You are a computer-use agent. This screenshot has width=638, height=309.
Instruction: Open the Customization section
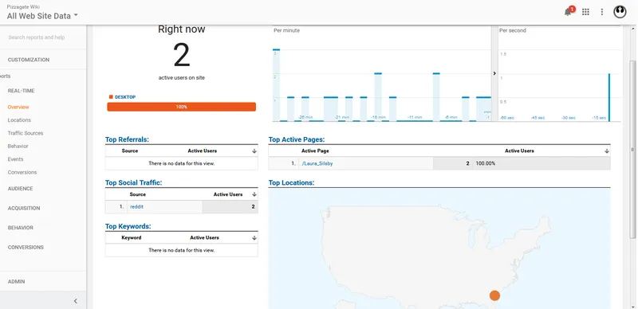pyautogui.click(x=29, y=60)
